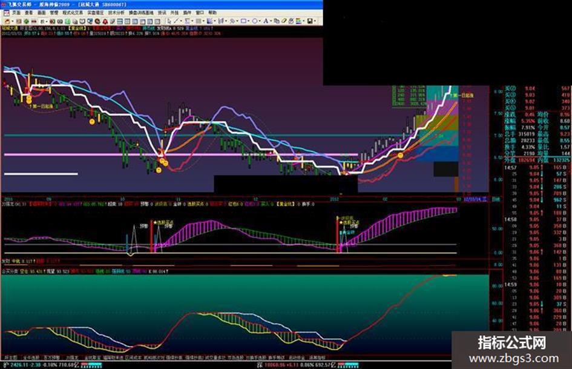Switch to the 金牛选股 bottom tab
The height and width of the screenshot is (369, 572).
31,357
